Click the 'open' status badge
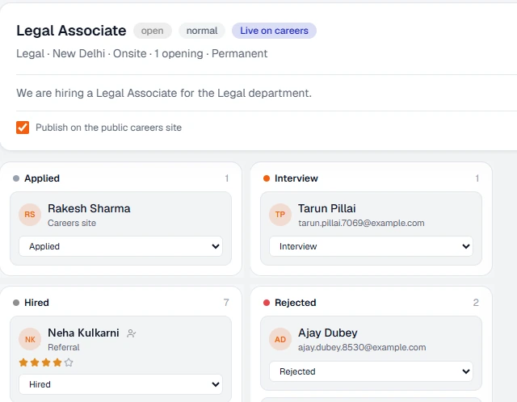Image resolution: width=517 pixels, height=402 pixels. 153,31
